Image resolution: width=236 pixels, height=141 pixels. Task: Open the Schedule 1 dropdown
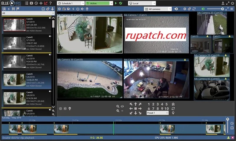pos(71,3)
